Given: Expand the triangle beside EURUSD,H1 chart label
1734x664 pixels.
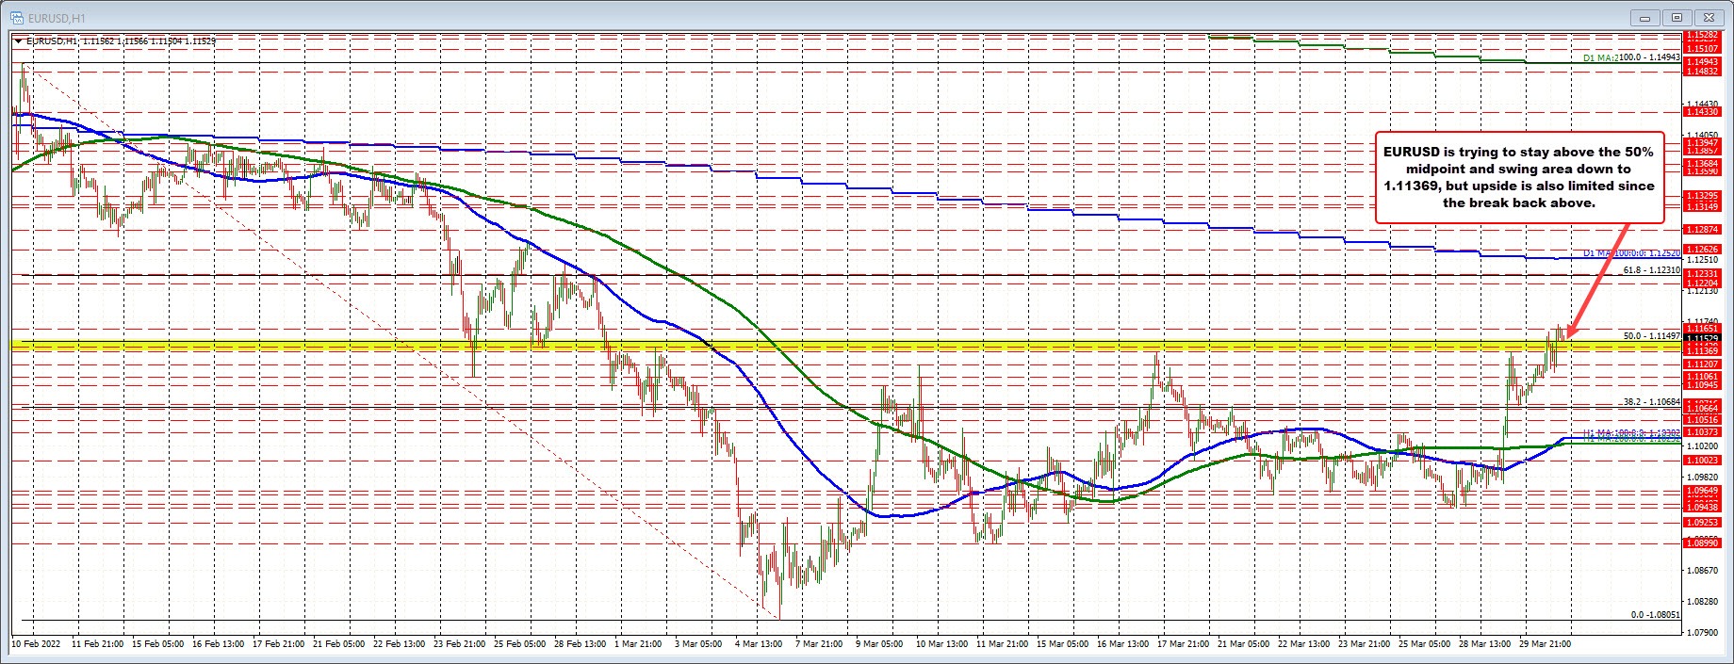Looking at the screenshot, I should pos(18,41).
